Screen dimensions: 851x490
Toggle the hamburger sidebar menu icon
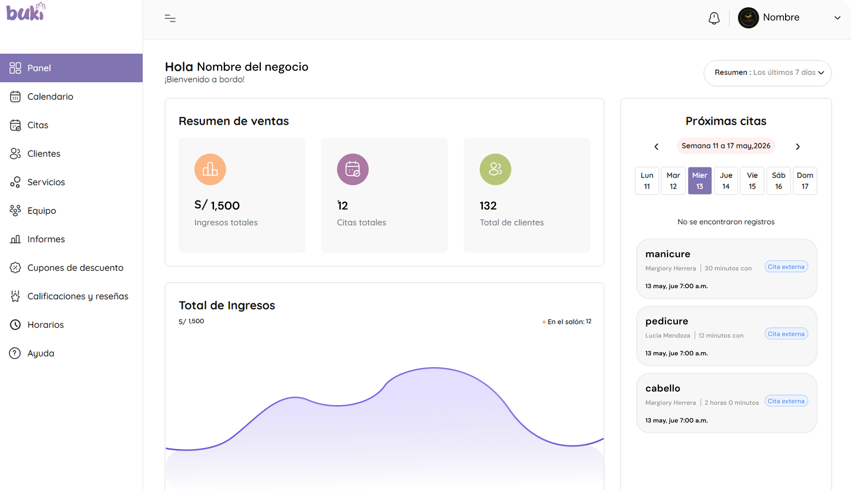(170, 18)
